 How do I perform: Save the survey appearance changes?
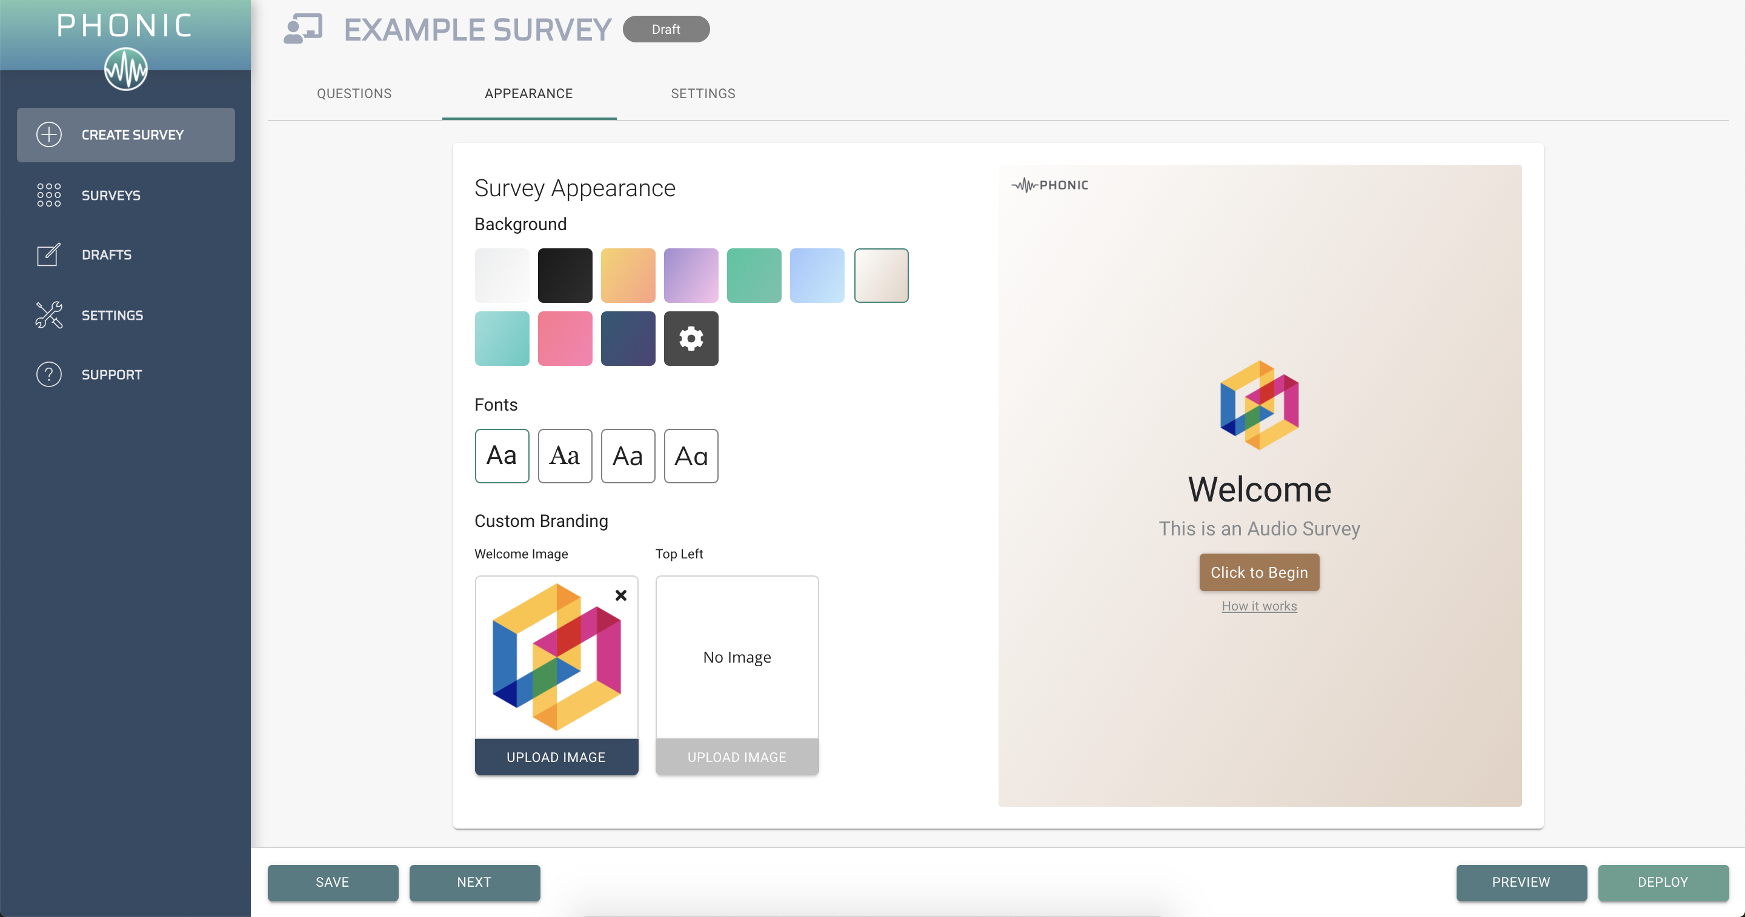tap(332, 882)
